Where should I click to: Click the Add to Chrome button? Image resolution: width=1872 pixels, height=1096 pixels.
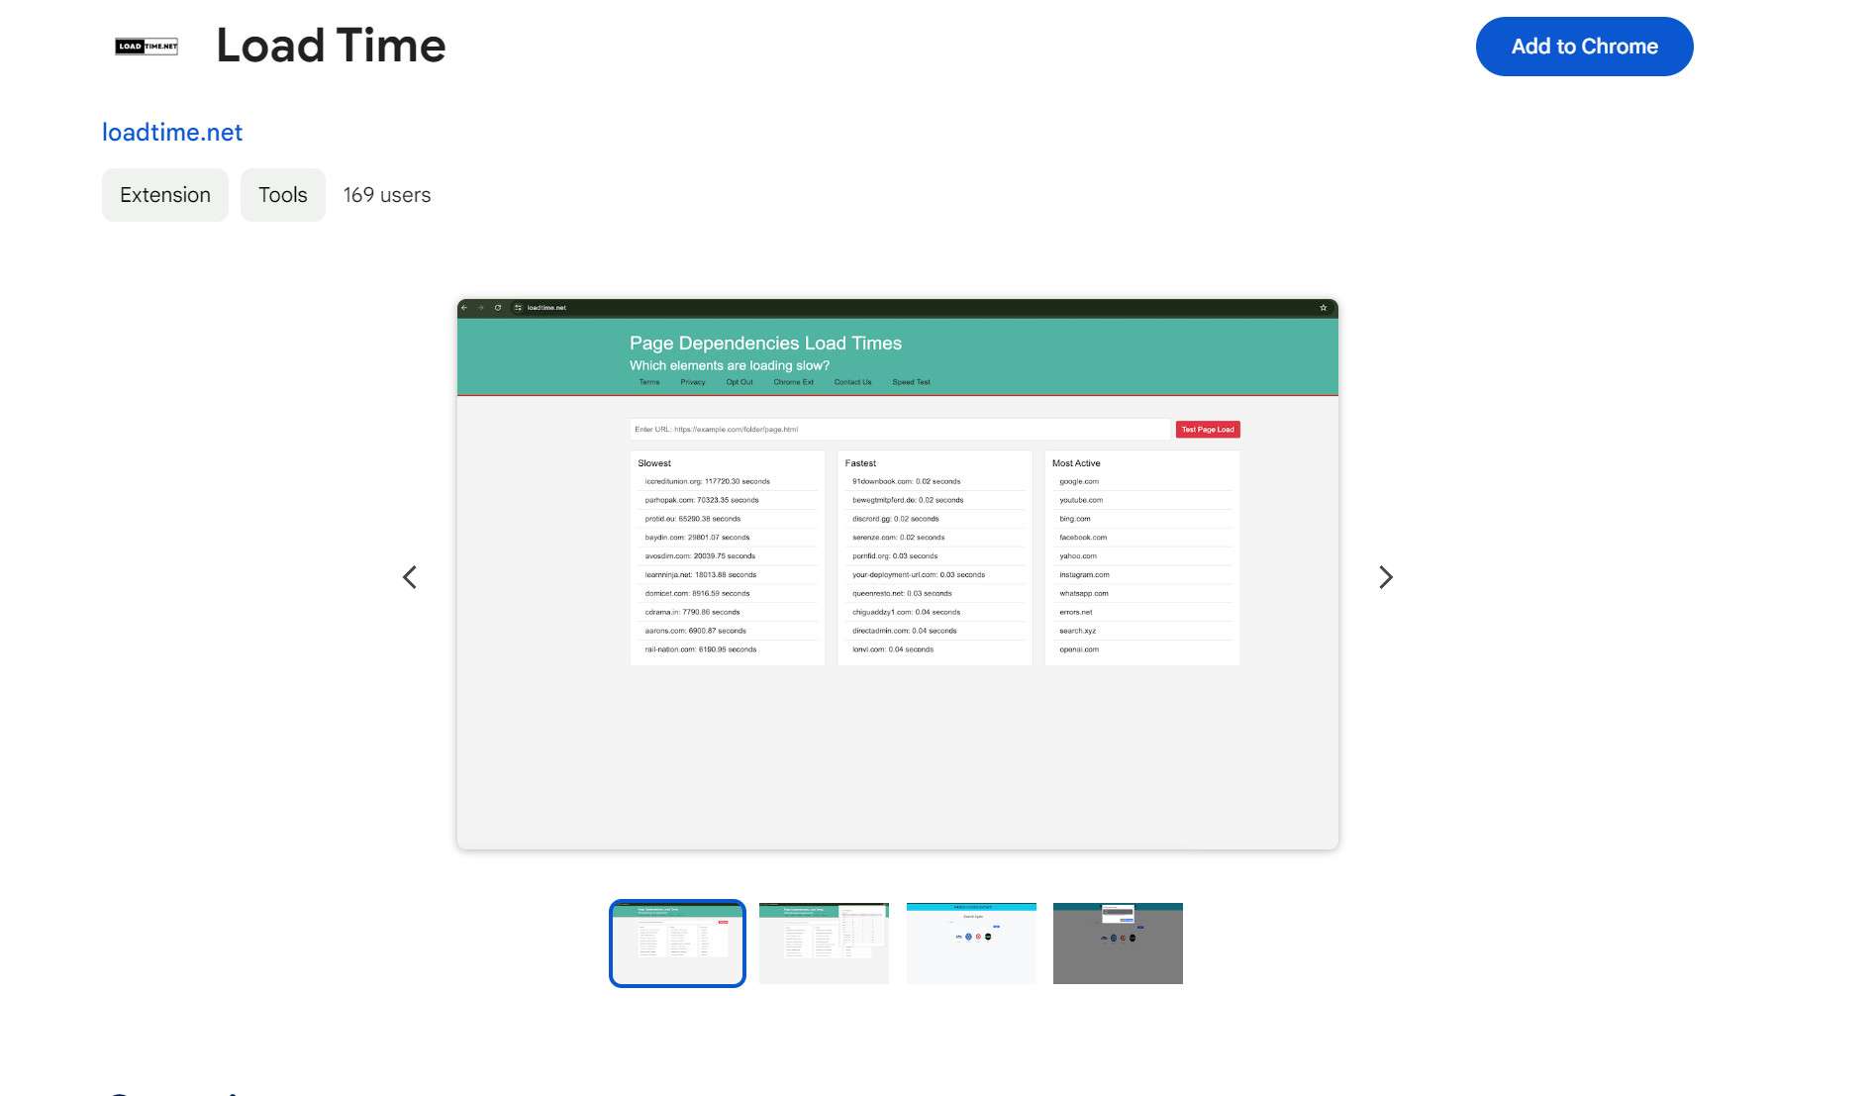coord(1584,47)
